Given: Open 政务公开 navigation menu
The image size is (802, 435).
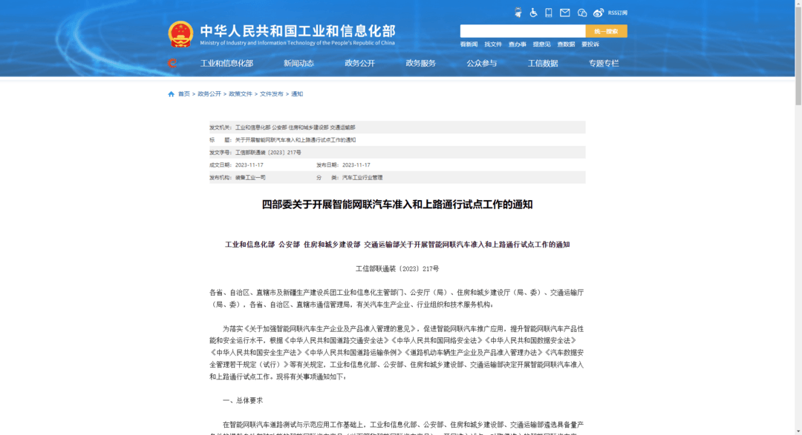Looking at the screenshot, I should pos(359,63).
